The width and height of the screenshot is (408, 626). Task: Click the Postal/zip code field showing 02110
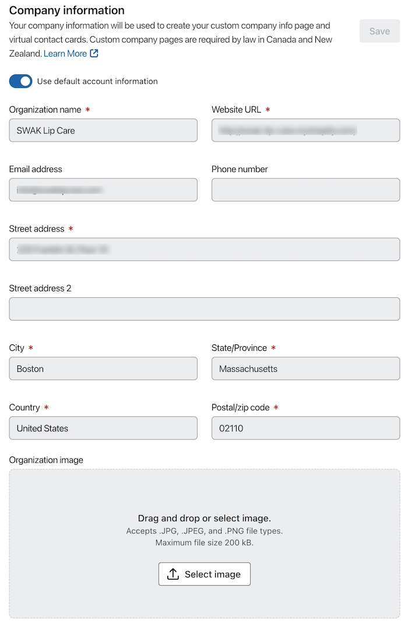tap(305, 428)
